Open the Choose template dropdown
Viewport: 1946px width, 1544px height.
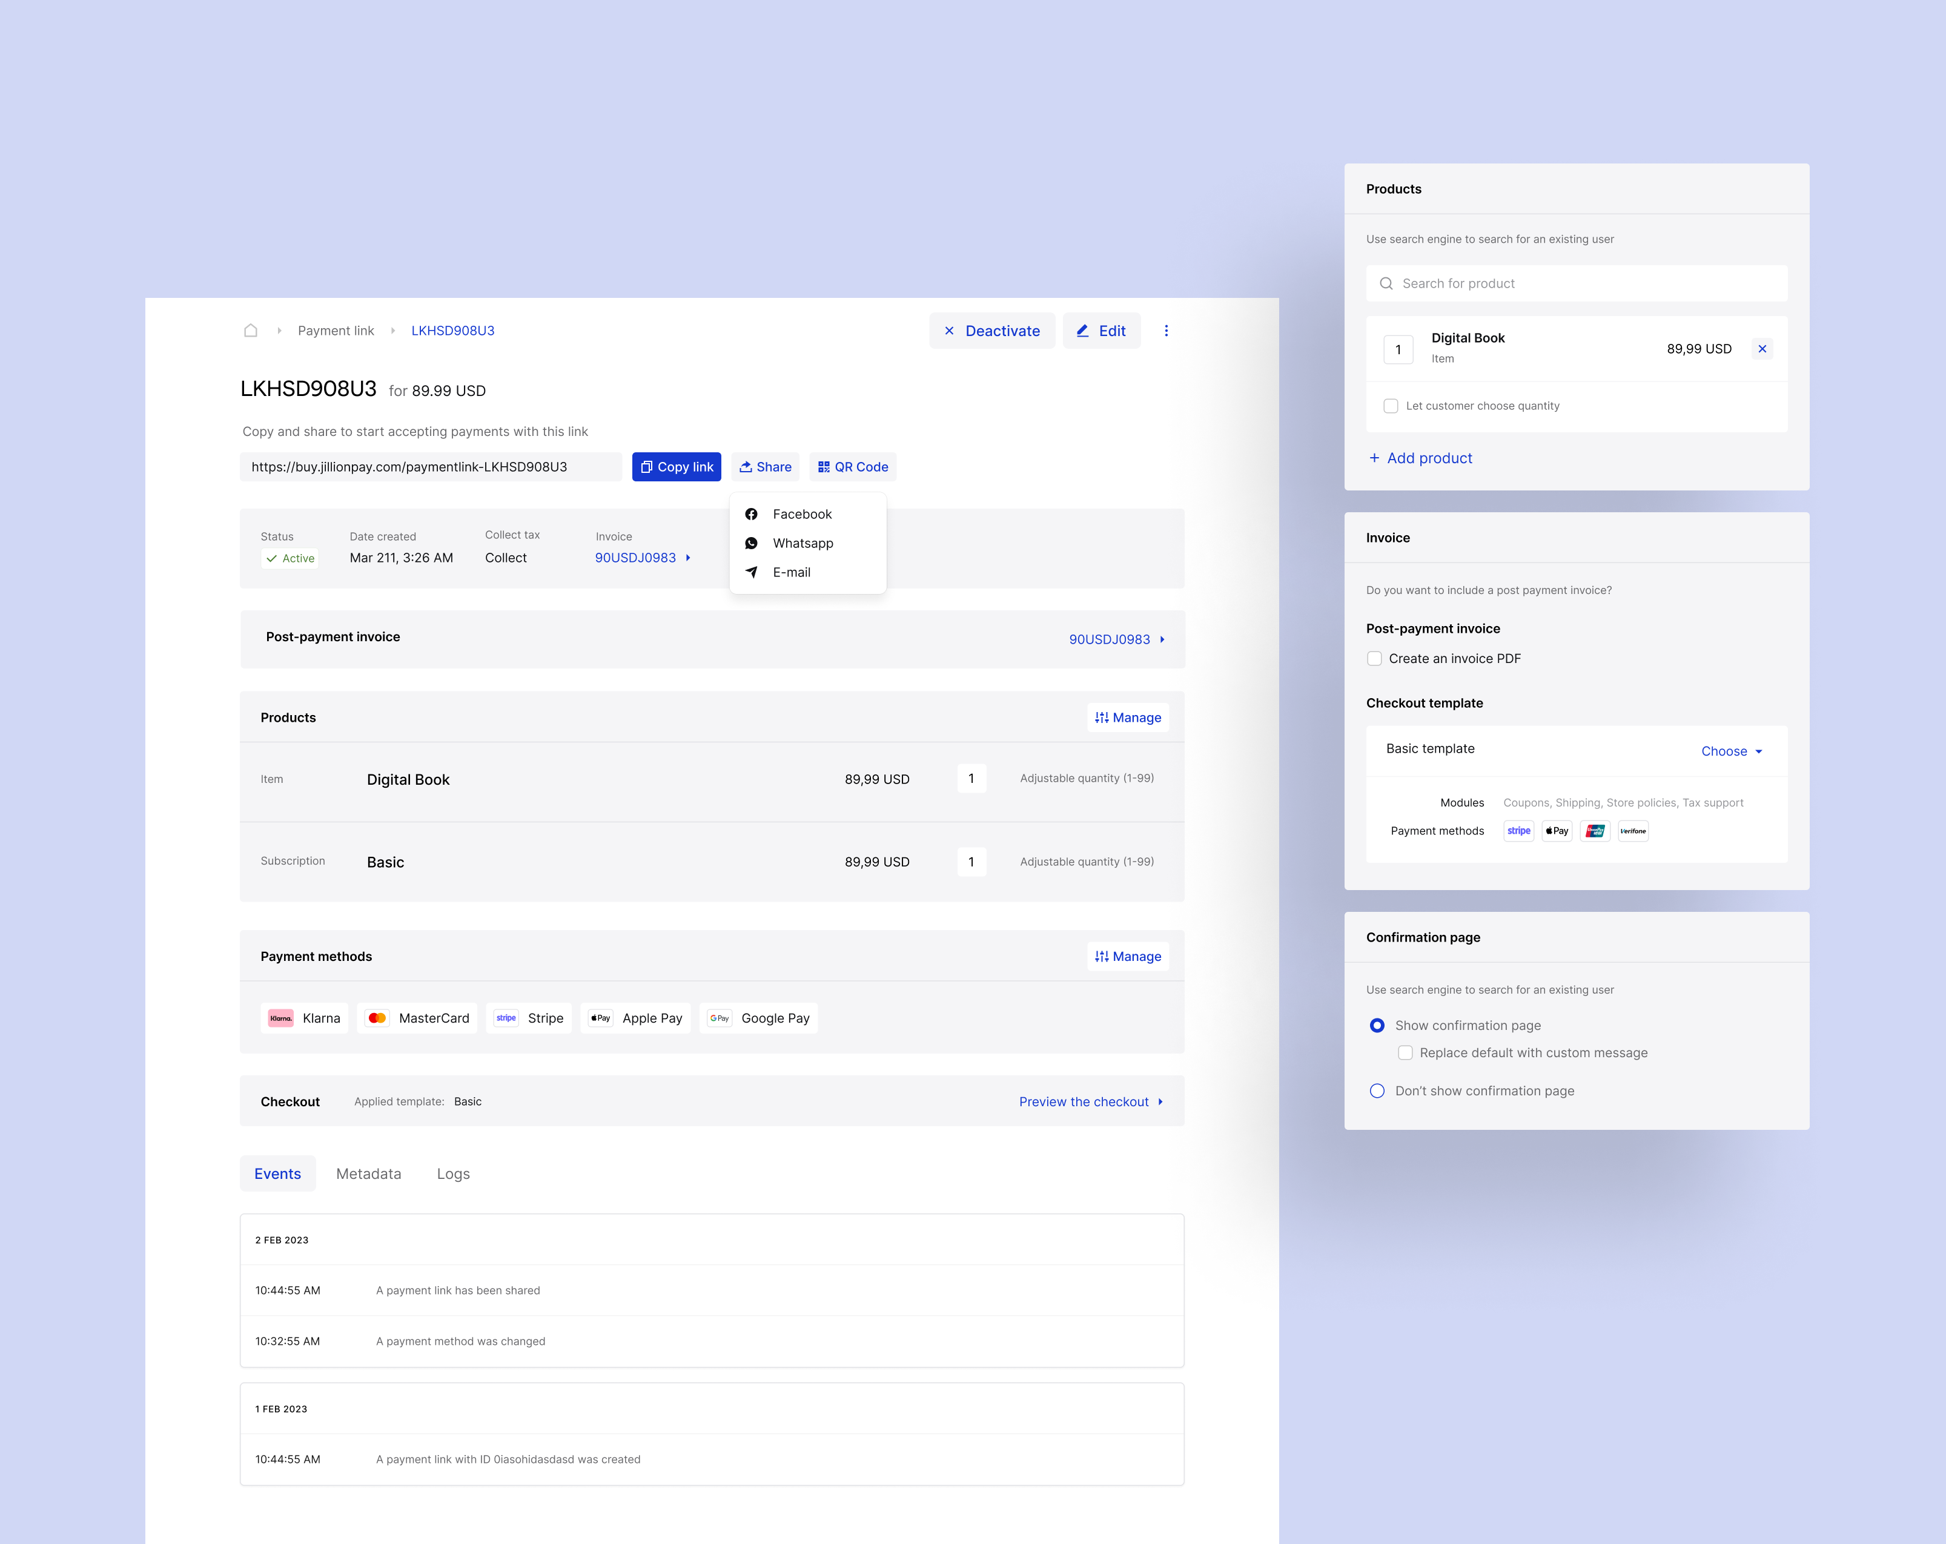1730,751
